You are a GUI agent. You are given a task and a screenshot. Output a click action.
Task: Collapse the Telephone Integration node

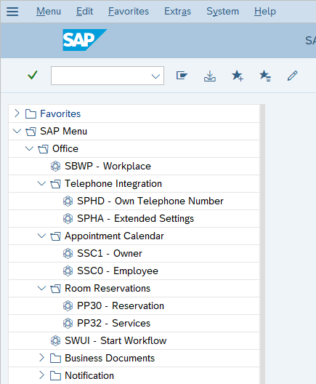[x=41, y=183]
